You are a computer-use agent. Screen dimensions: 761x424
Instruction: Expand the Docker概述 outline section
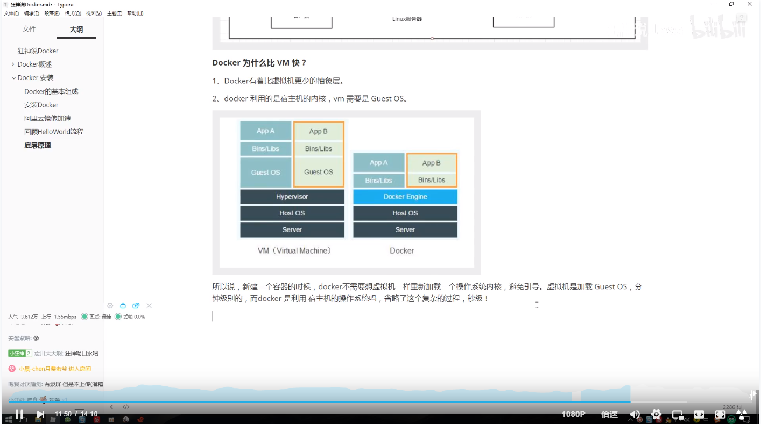(13, 64)
